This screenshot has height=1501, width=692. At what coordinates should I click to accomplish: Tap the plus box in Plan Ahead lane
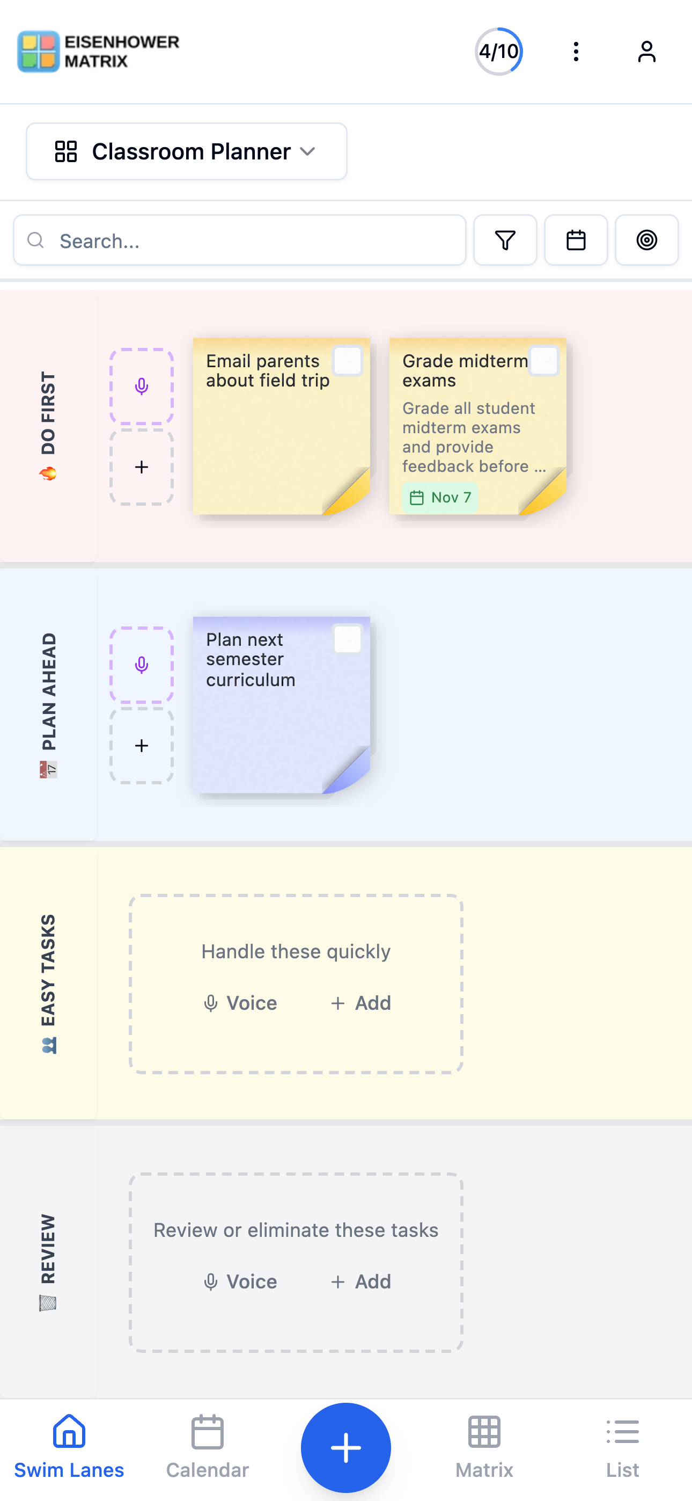pos(142,746)
